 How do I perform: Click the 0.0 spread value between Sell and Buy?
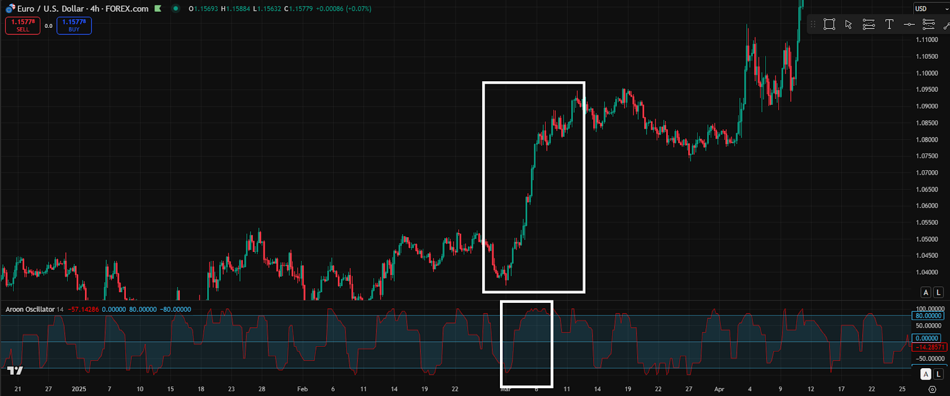pyautogui.click(x=49, y=26)
